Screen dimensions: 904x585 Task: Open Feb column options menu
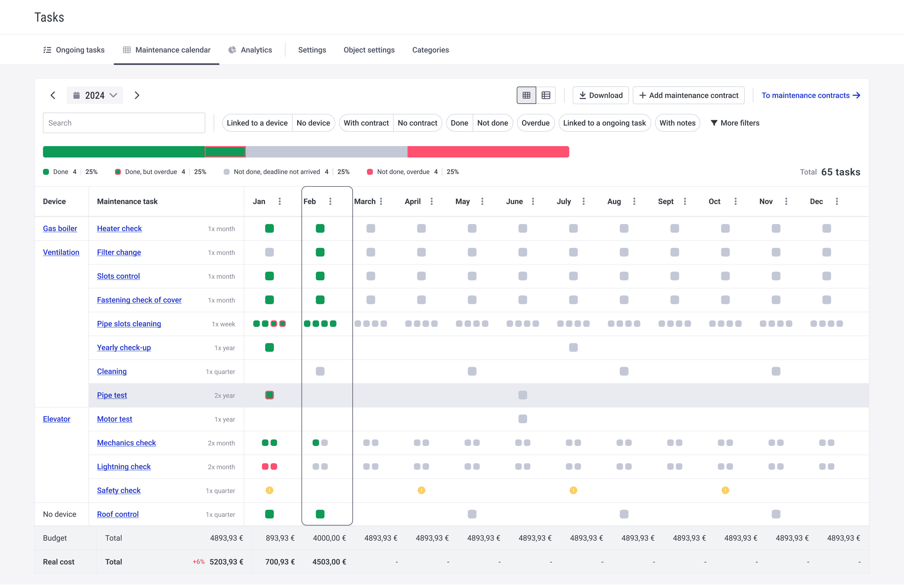330,201
